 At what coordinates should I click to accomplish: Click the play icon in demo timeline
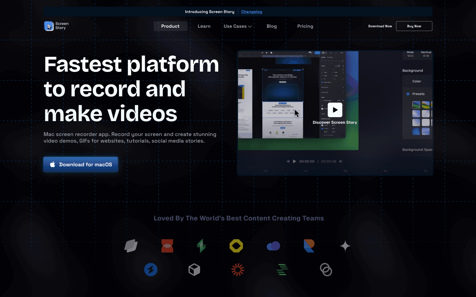295,161
